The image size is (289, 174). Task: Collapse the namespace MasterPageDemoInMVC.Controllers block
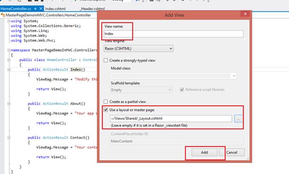click(9, 50)
